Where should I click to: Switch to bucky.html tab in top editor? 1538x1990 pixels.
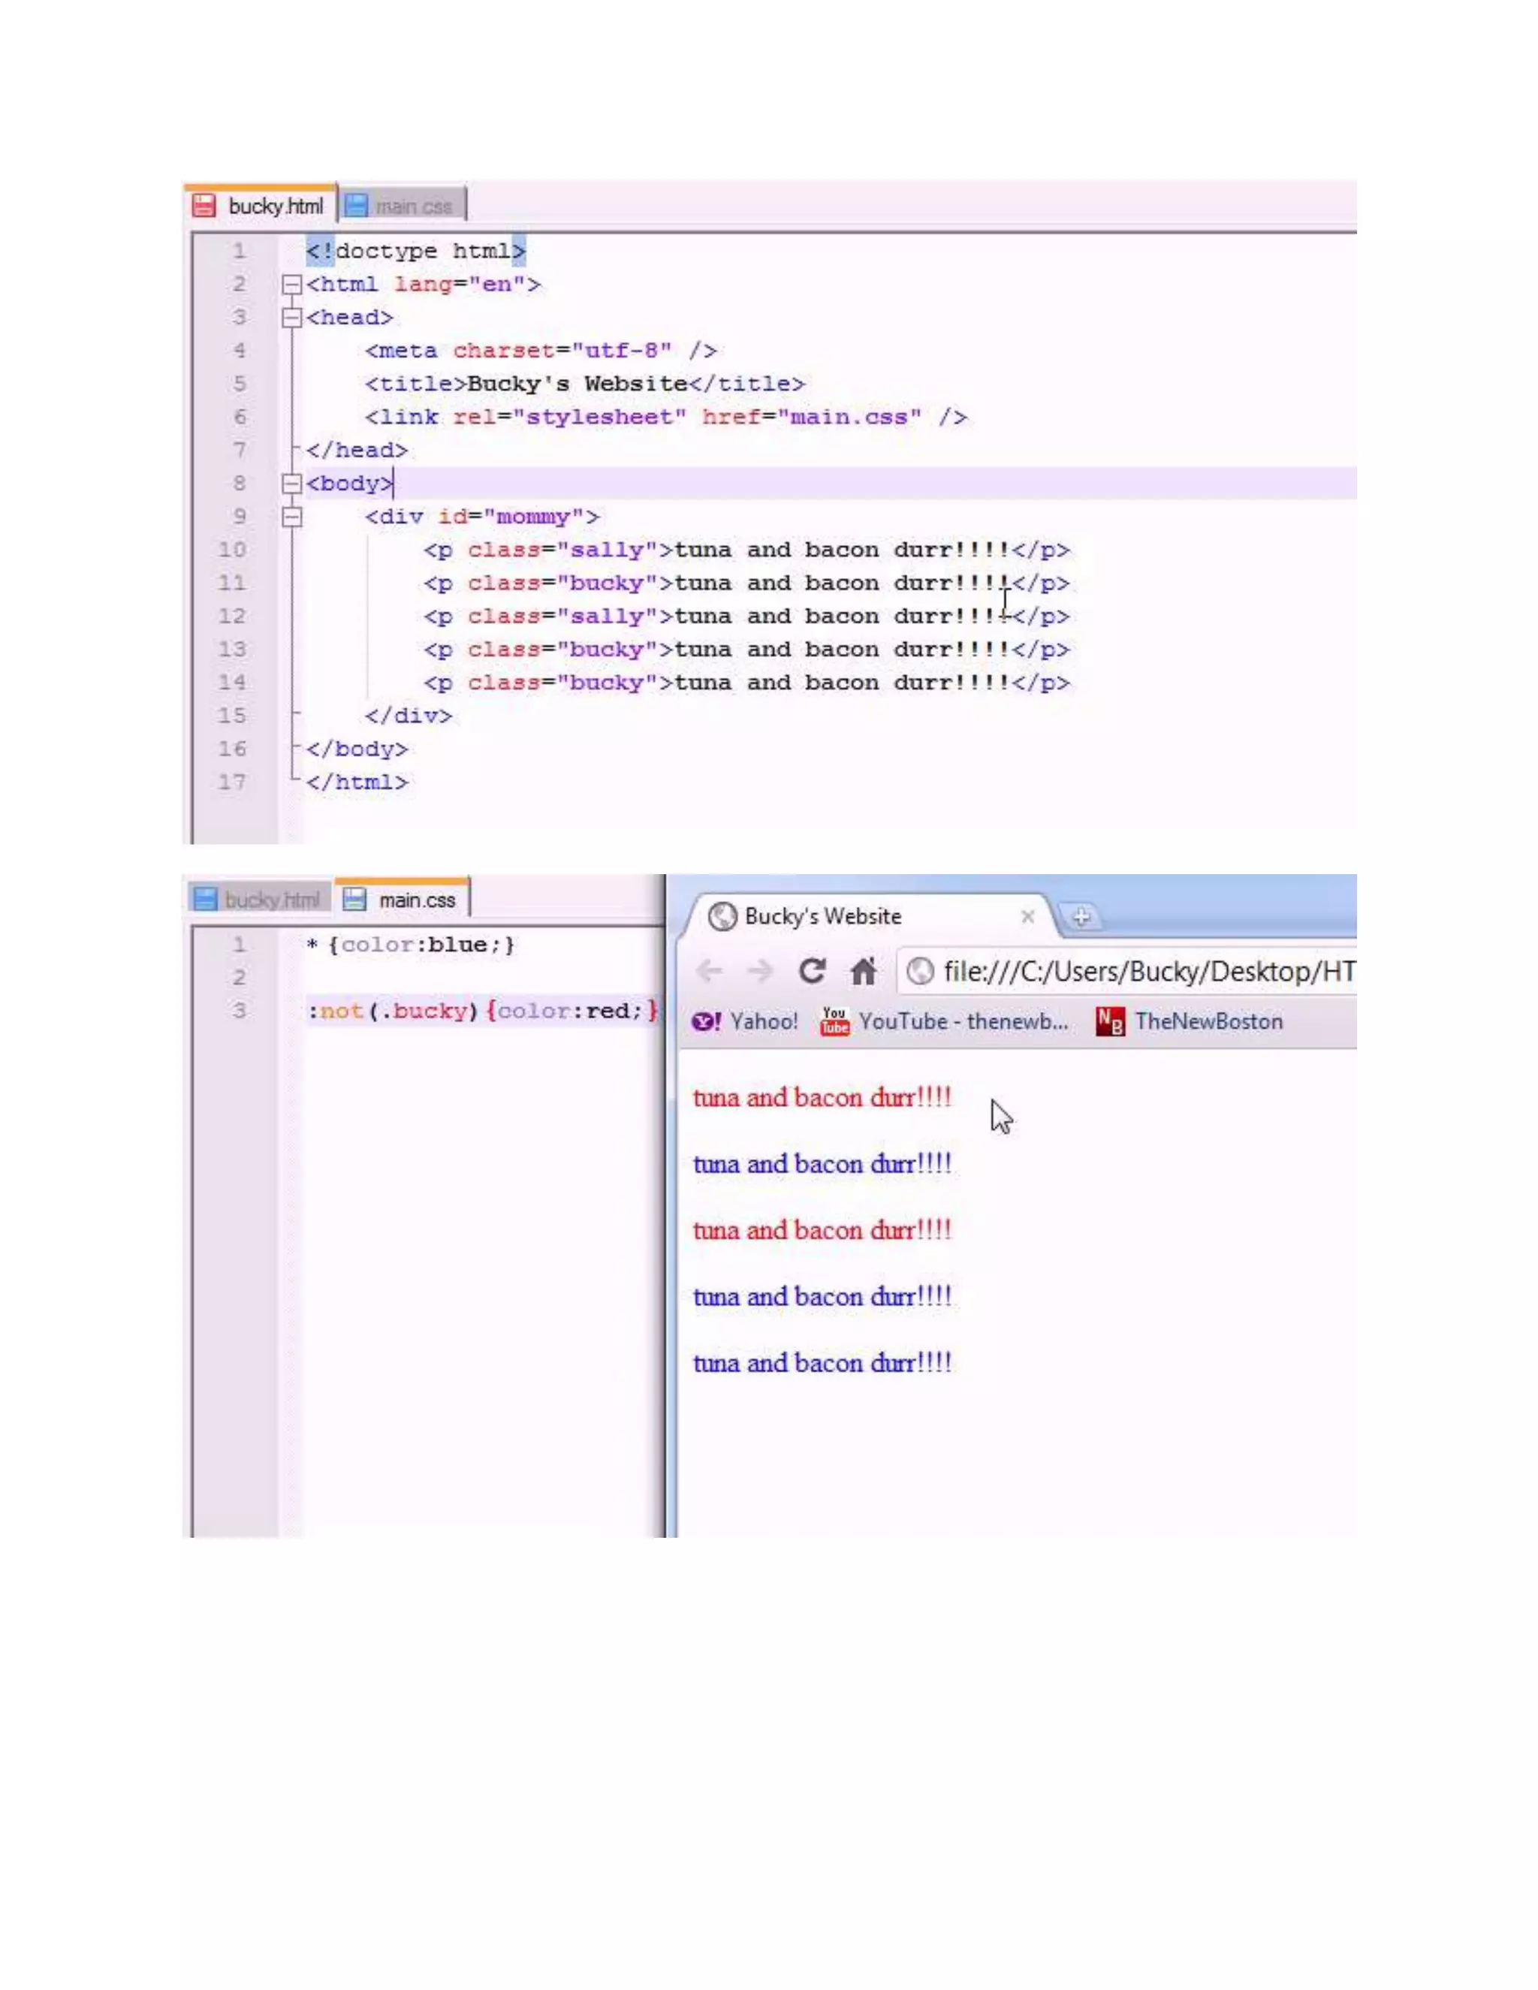pyautogui.click(x=260, y=206)
